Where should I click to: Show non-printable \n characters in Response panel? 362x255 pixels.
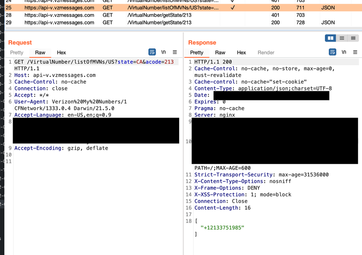(x=344, y=52)
